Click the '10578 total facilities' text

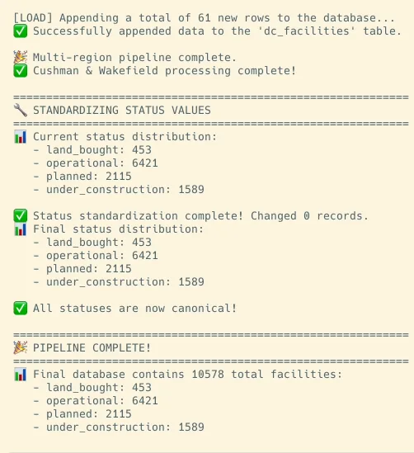(x=228, y=375)
